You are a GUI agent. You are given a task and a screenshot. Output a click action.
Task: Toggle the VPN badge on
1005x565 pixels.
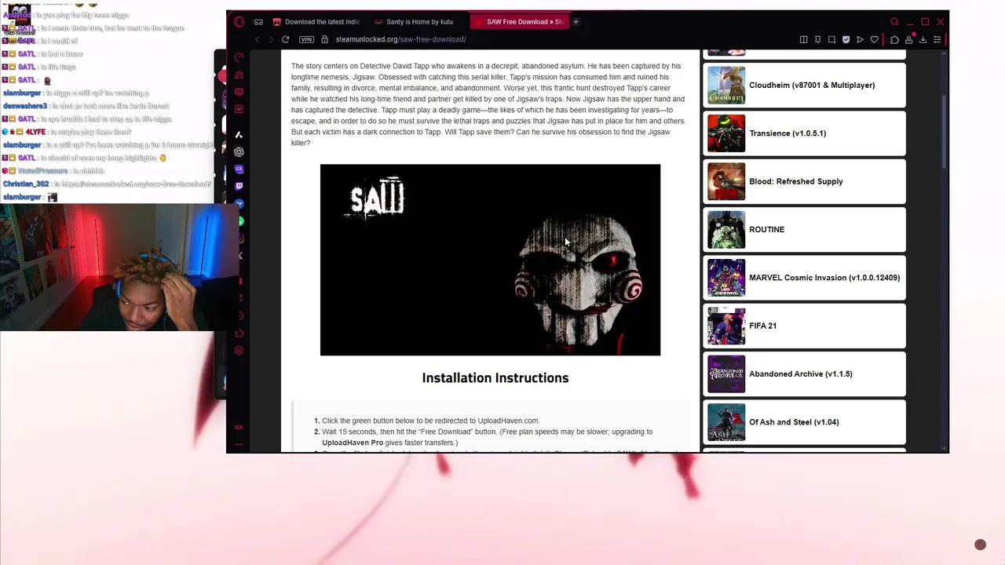click(x=306, y=39)
